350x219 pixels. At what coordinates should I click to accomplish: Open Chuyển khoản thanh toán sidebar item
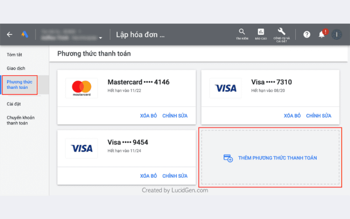pos(21,120)
